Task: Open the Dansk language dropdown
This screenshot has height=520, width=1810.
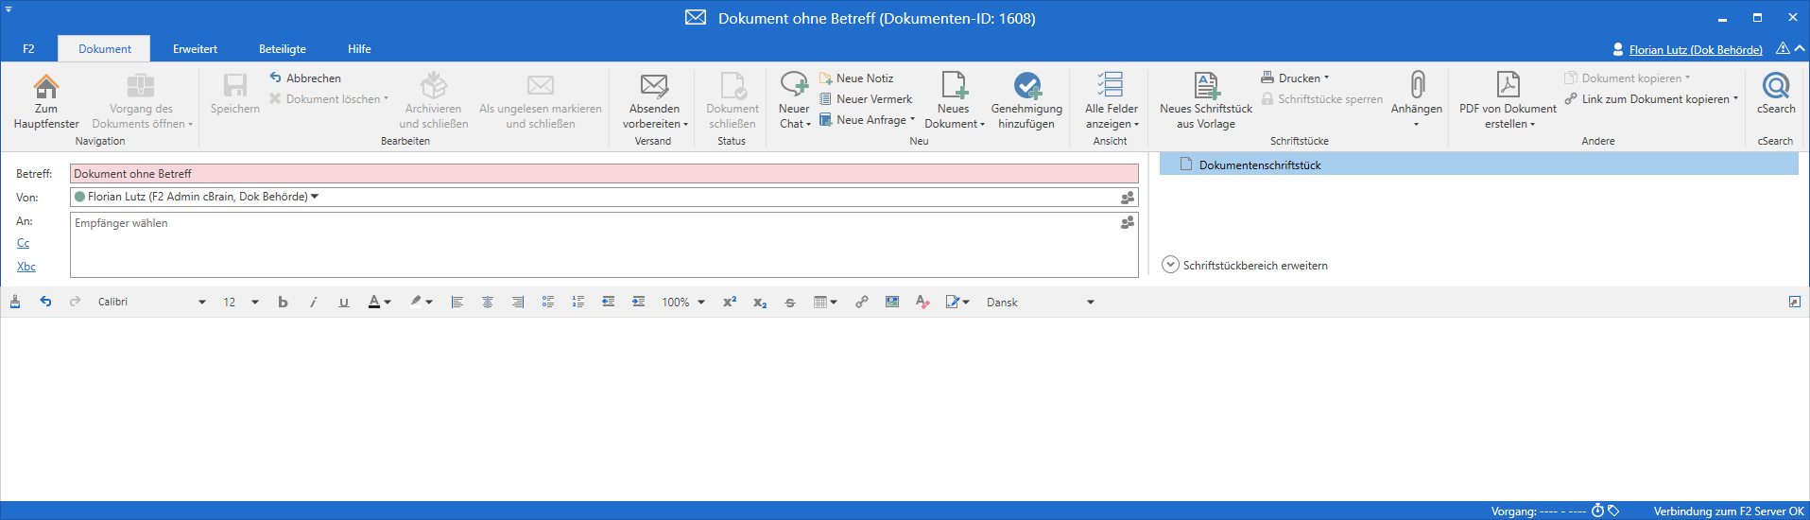Action: (x=1090, y=303)
